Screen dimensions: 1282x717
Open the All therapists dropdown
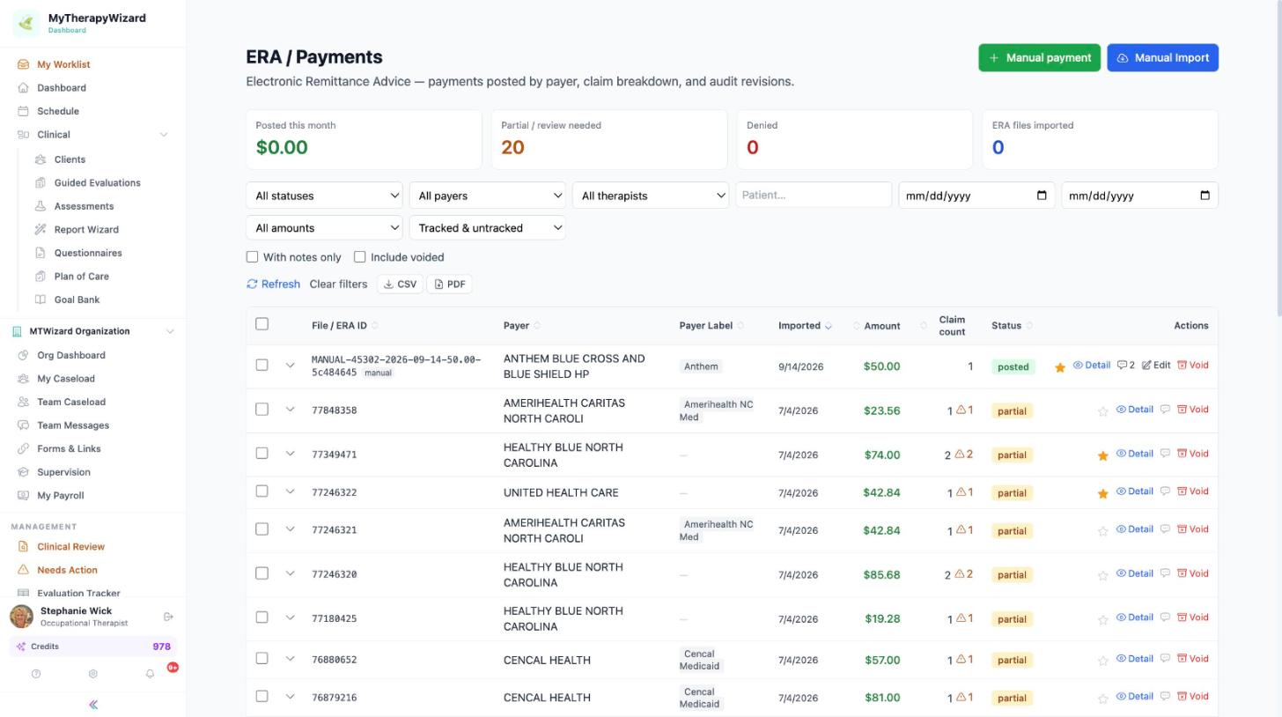(650, 196)
